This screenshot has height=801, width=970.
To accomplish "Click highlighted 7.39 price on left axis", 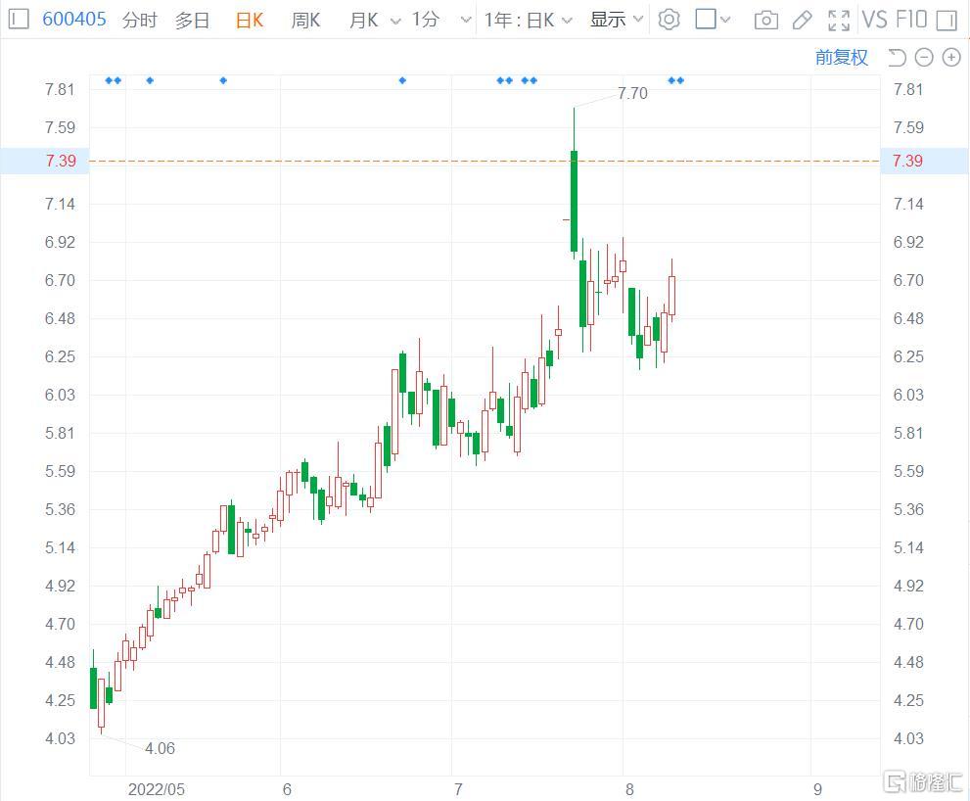I will (60, 161).
